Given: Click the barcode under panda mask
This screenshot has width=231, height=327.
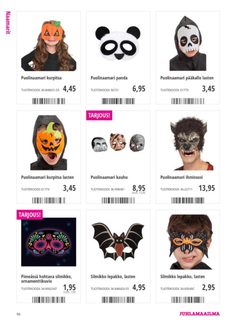Looking at the screenshot, I should pyautogui.click(x=118, y=101).
